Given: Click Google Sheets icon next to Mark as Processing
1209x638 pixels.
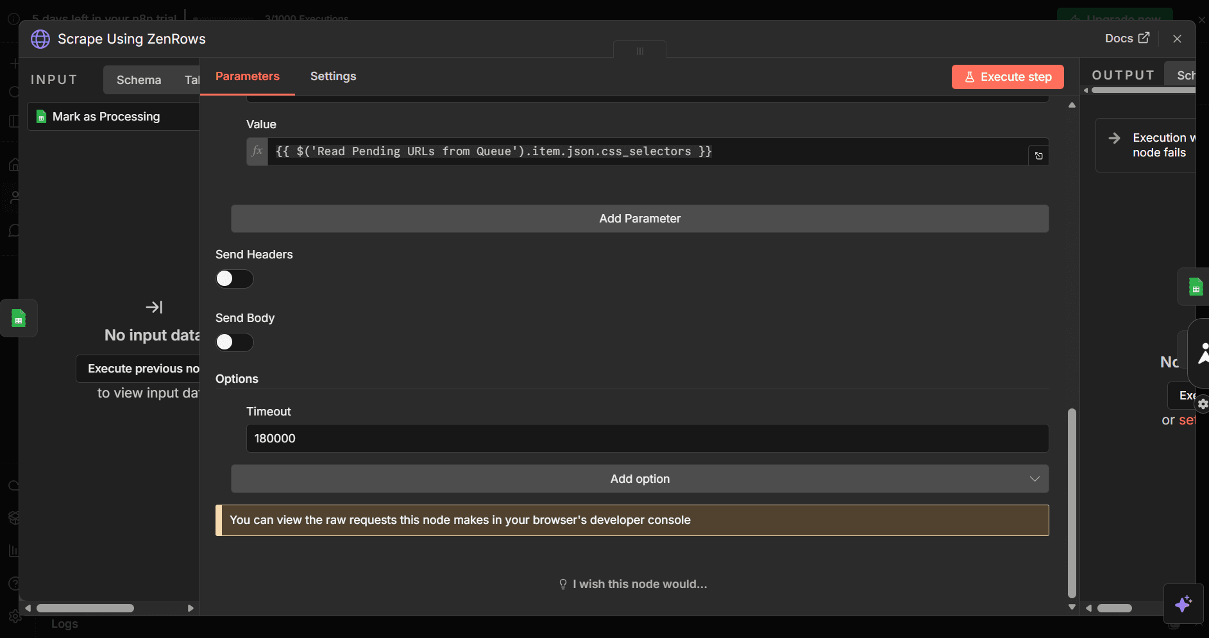Looking at the screenshot, I should [x=41, y=117].
